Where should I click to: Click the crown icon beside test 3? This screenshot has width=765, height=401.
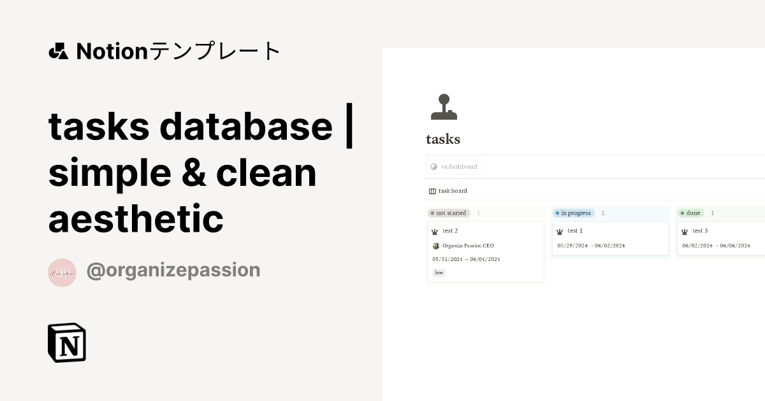[686, 231]
